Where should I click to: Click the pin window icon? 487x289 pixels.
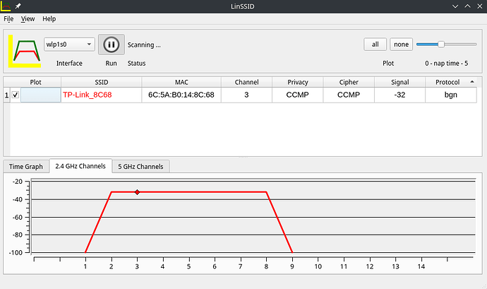(x=18, y=6)
